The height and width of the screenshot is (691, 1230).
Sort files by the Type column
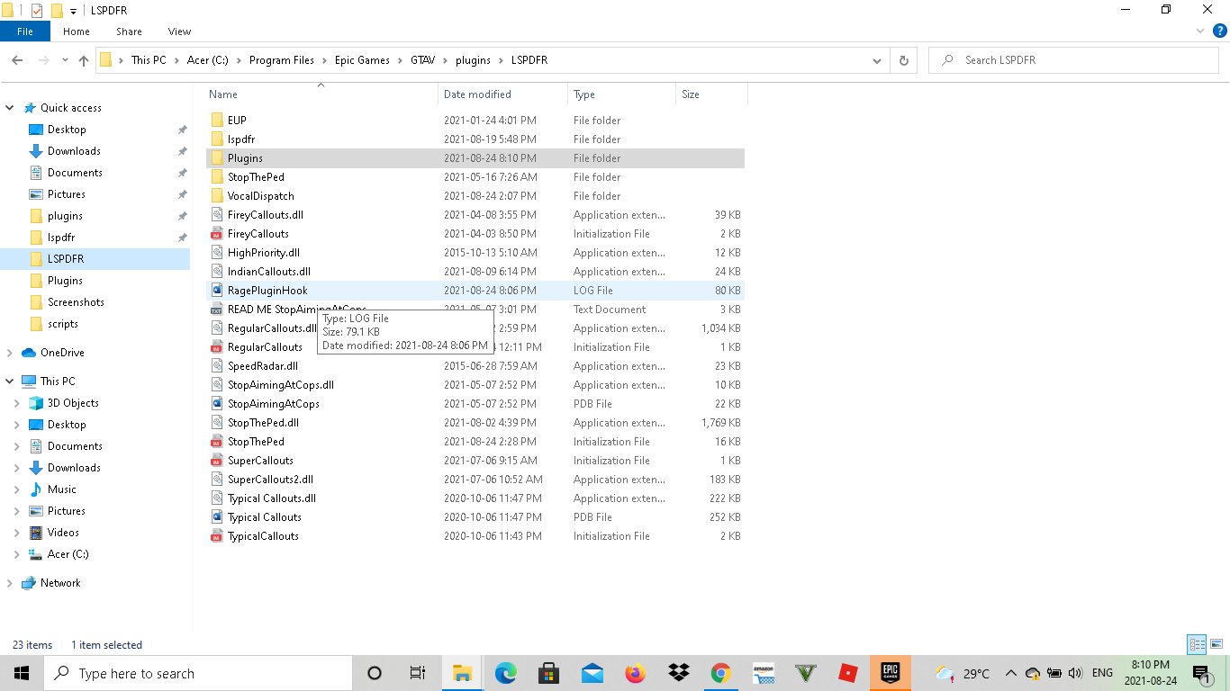[621, 94]
